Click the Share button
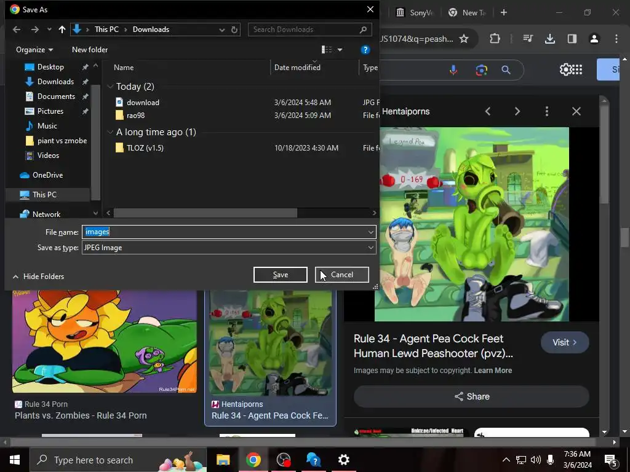This screenshot has width=630, height=472. click(472, 396)
